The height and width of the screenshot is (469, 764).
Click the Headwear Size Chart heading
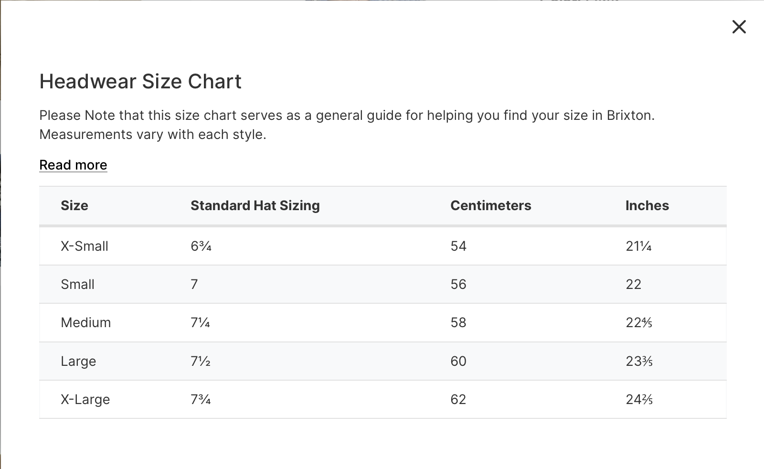(140, 81)
